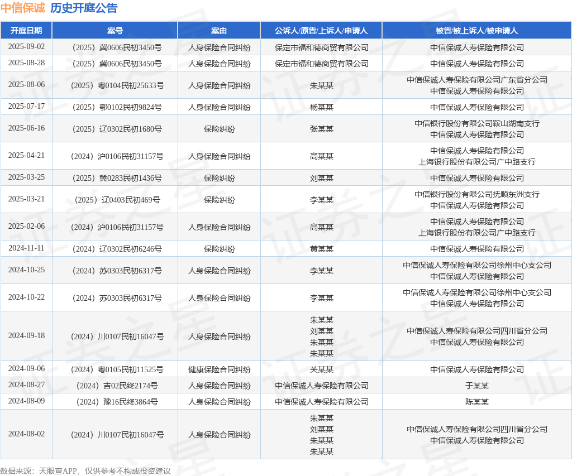Select the 开庭日期 column header
The image size is (572, 476).
click(26, 31)
